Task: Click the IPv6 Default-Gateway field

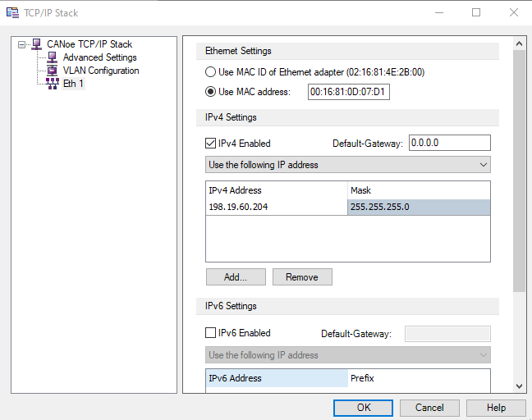Action: pos(447,334)
